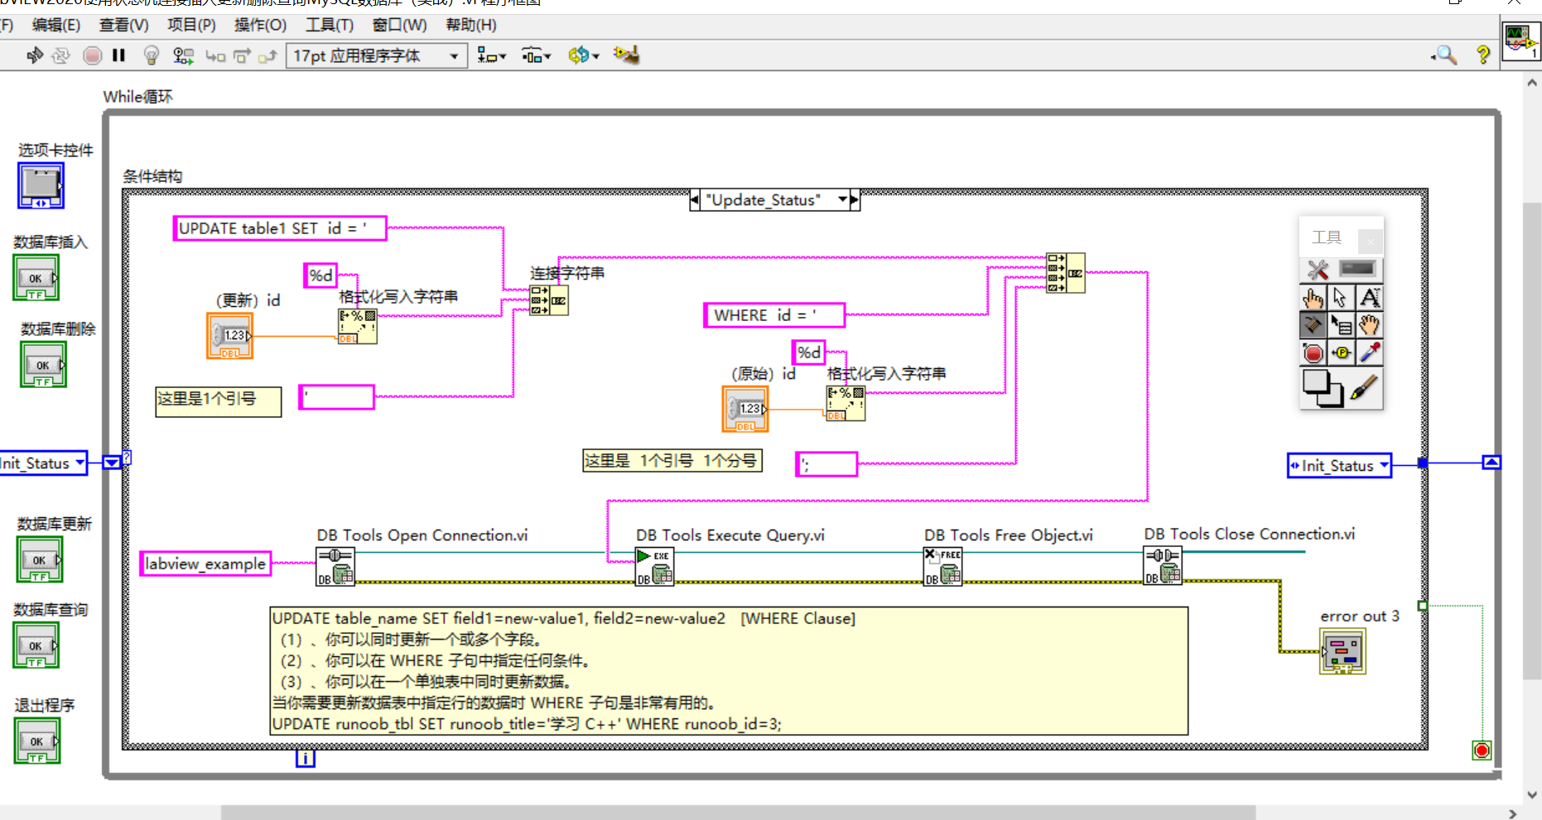
Task: Toggle Pause execution on the toolbar
Action: tap(118, 55)
